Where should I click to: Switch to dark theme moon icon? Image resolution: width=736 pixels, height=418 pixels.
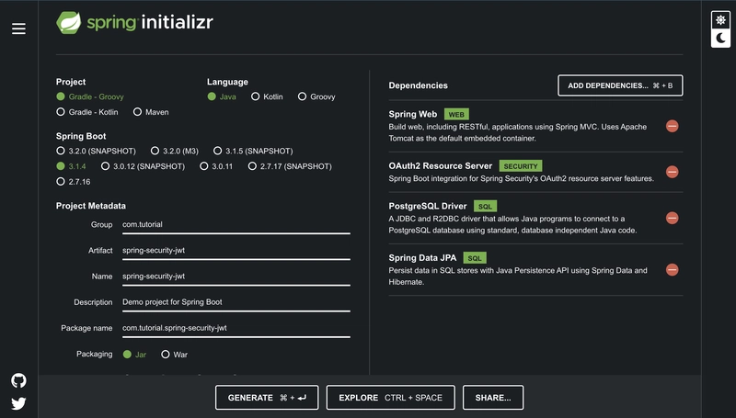click(x=720, y=38)
